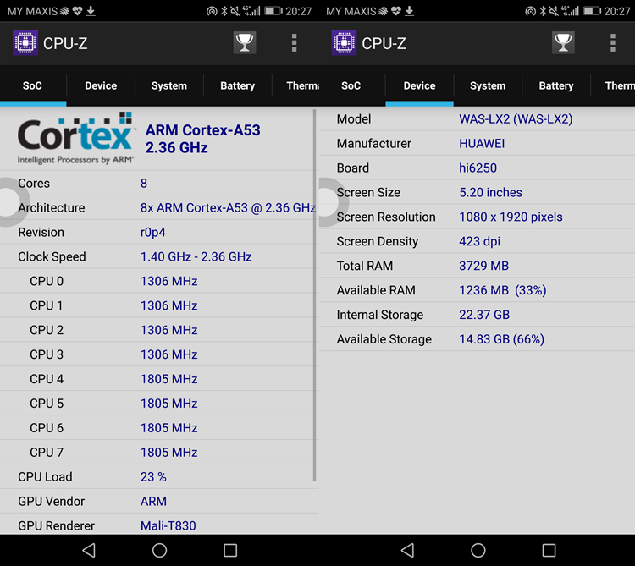Select the Device tab in right screen
The width and height of the screenshot is (635, 566).
click(x=420, y=85)
